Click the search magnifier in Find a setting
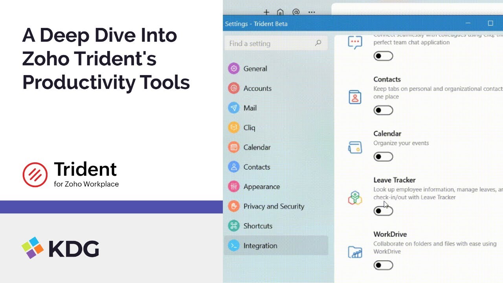The height and width of the screenshot is (283, 503). pos(318,43)
